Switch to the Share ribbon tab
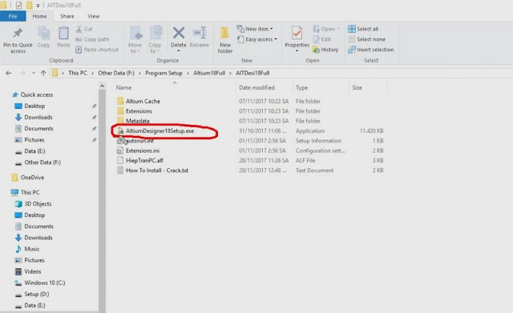This screenshot has height=313, width=513. click(67, 16)
